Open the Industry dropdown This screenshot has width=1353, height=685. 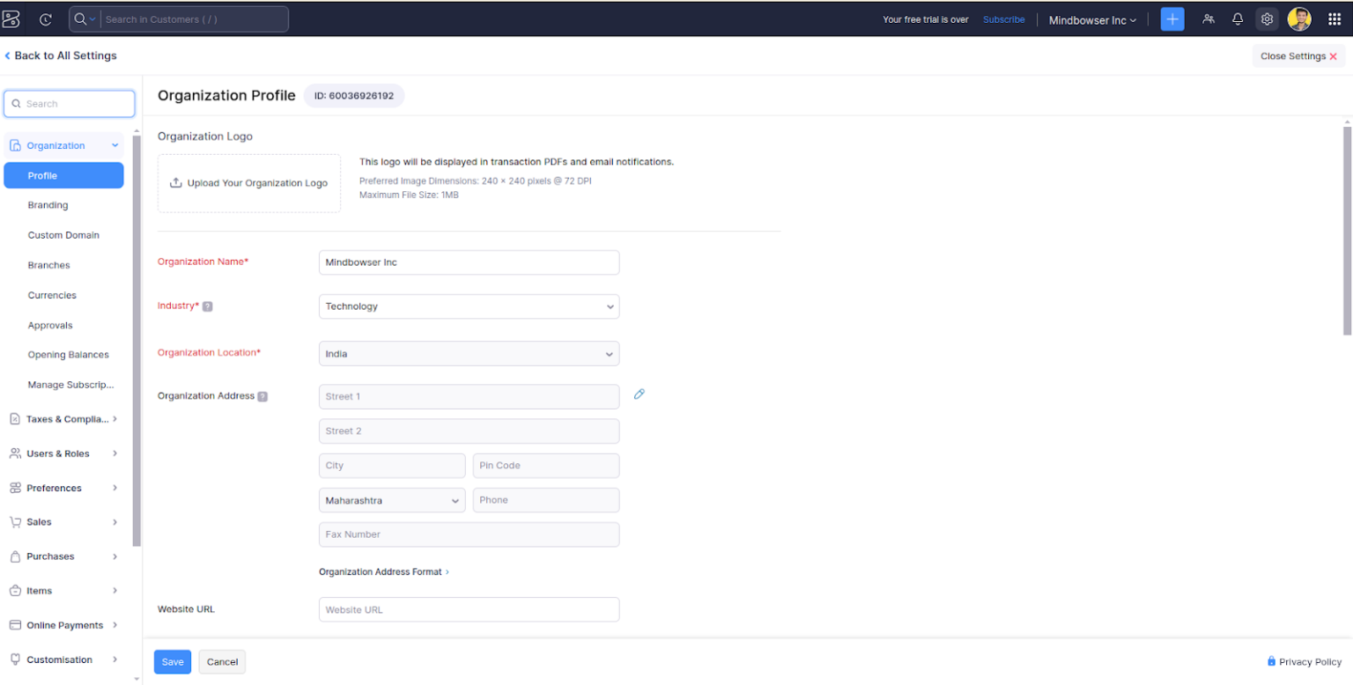467,306
